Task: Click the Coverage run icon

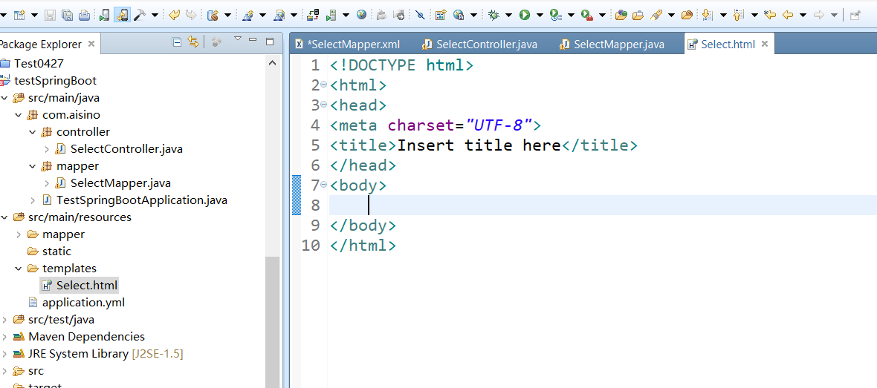Action: (x=555, y=15)
